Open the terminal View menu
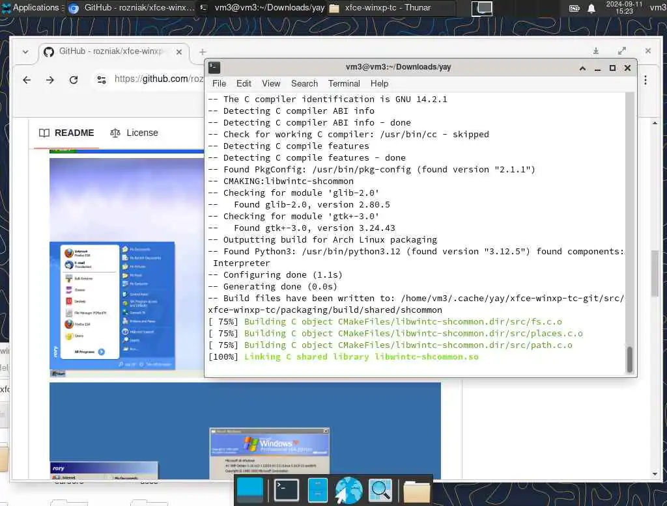667x506 pixels. 271,84
